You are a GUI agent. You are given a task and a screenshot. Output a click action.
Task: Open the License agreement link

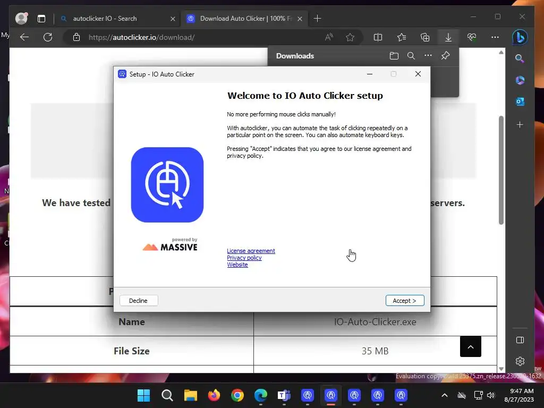tap(251, 251)
